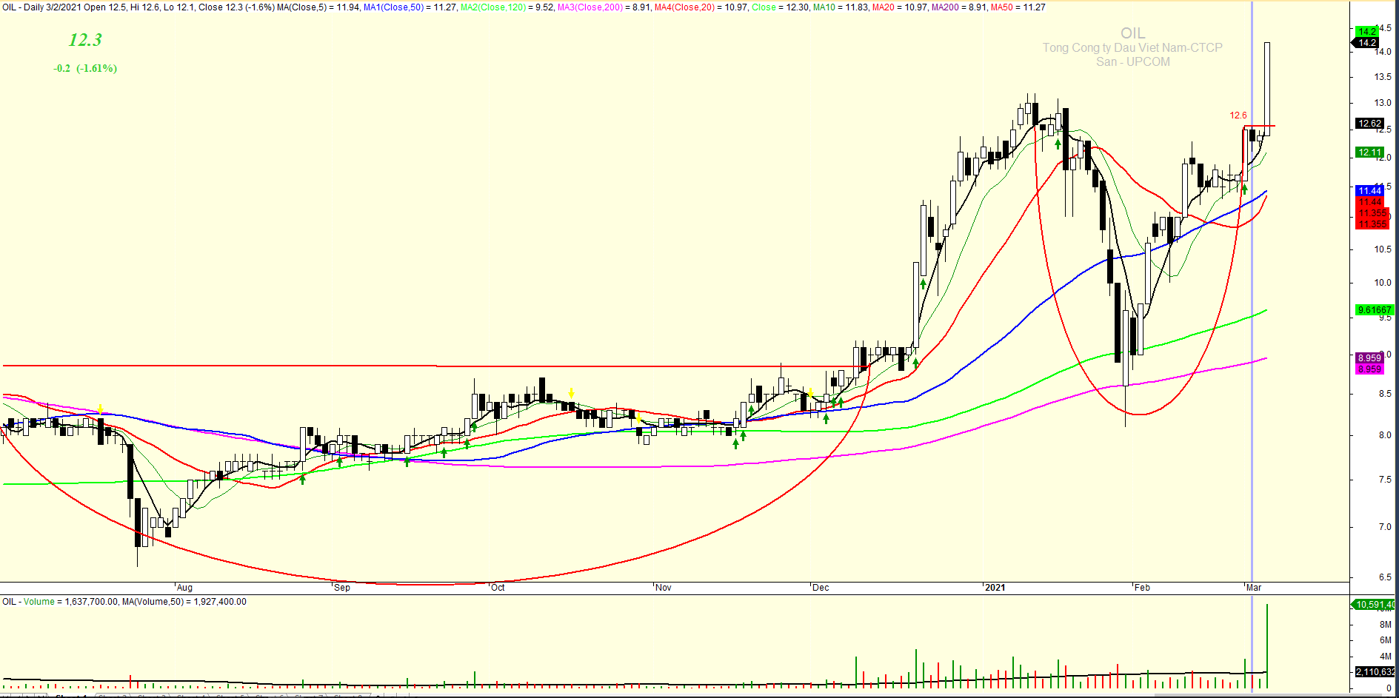
Task: Click the blue 11.44 moving average label
Action: tap(1369, 191)
